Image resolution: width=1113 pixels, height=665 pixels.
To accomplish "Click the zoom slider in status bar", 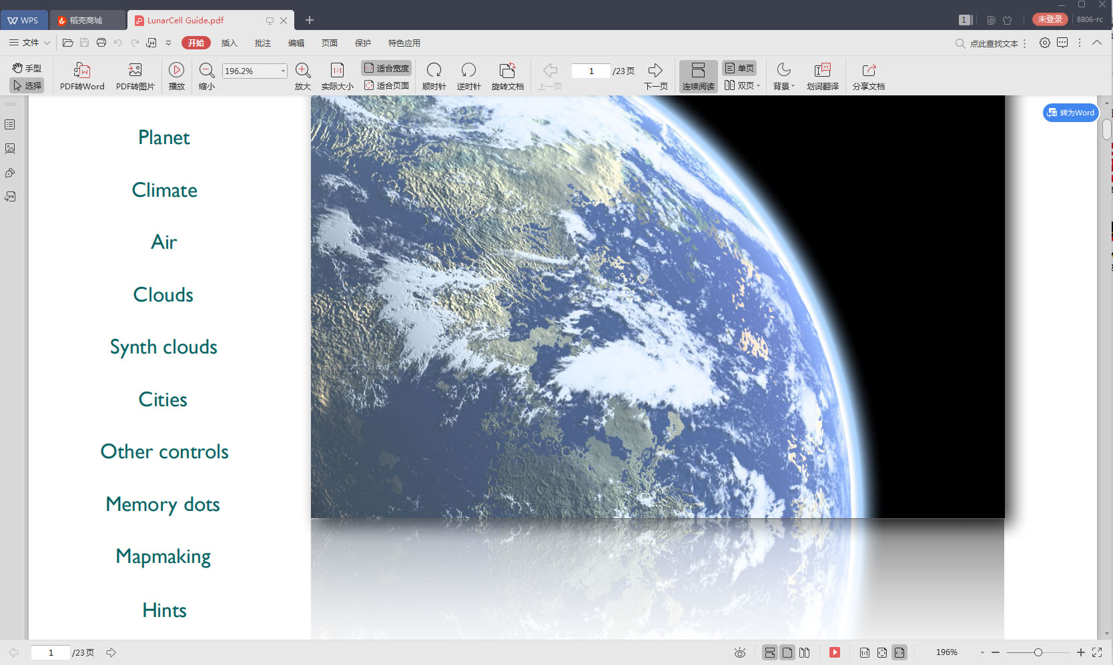I will pyautogui.click(x=1038, y=652).
